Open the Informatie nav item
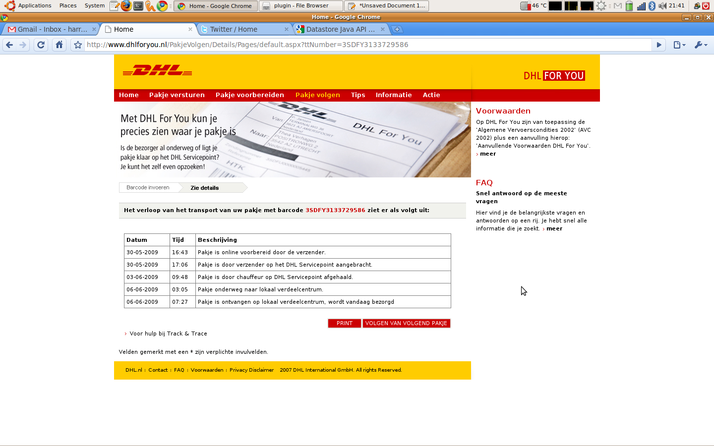714x446 pixels. tap(394, 95)
